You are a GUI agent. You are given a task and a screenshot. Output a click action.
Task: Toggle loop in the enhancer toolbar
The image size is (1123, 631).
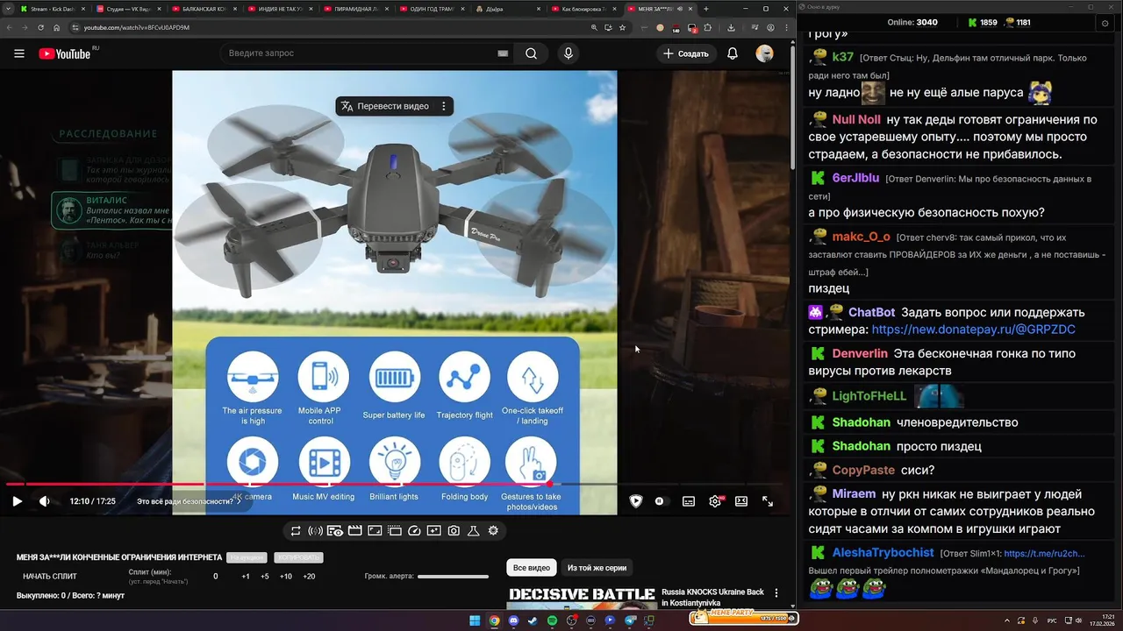coord(296,530)
